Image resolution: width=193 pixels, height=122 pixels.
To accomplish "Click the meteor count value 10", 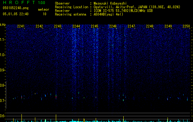I will tap(44, 14).
